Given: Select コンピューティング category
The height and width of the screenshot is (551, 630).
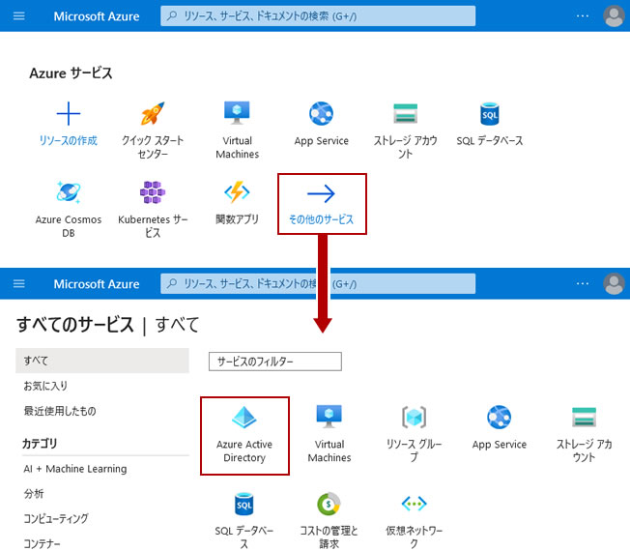Looking at the screenshot, I should click(56, 518).
